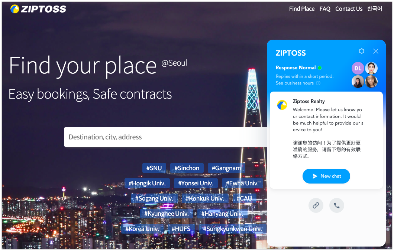Open chat widget settings gear
The width and height of the screenshot is (394, 251).
tap(361, 51)
